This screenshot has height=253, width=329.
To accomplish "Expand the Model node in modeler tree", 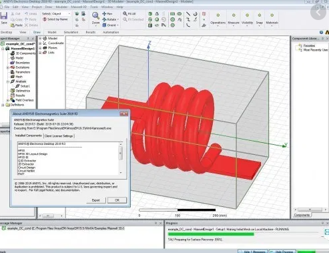I will [40, 39].
